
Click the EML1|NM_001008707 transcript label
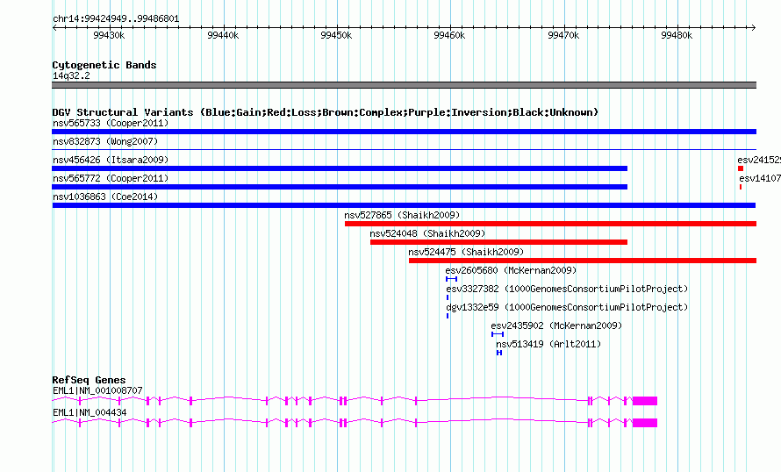point(97,390)
